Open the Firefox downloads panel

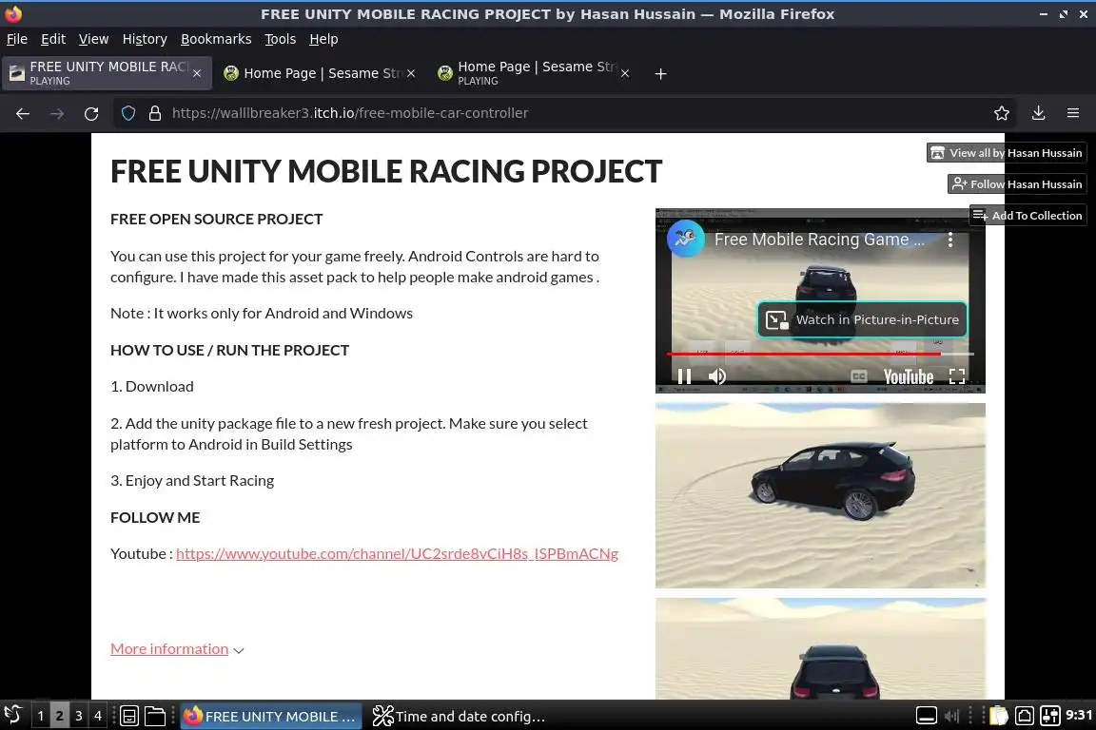tap(1039, 113)
